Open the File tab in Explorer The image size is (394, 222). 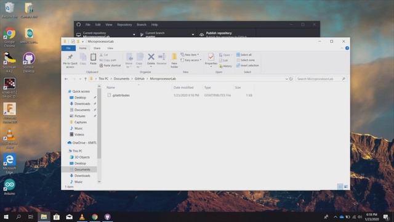coord(68,48)
